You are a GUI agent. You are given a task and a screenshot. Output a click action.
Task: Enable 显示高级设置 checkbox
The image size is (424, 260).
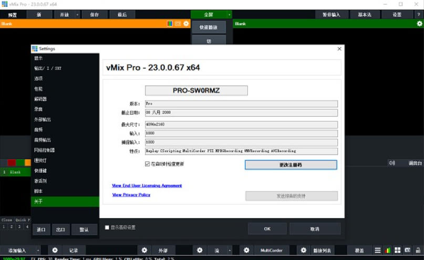[107, 227]
